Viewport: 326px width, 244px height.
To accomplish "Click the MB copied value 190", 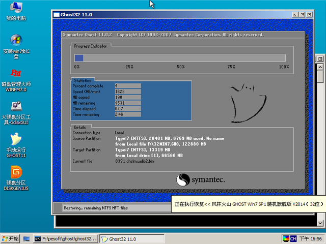I will pos(128,97).
